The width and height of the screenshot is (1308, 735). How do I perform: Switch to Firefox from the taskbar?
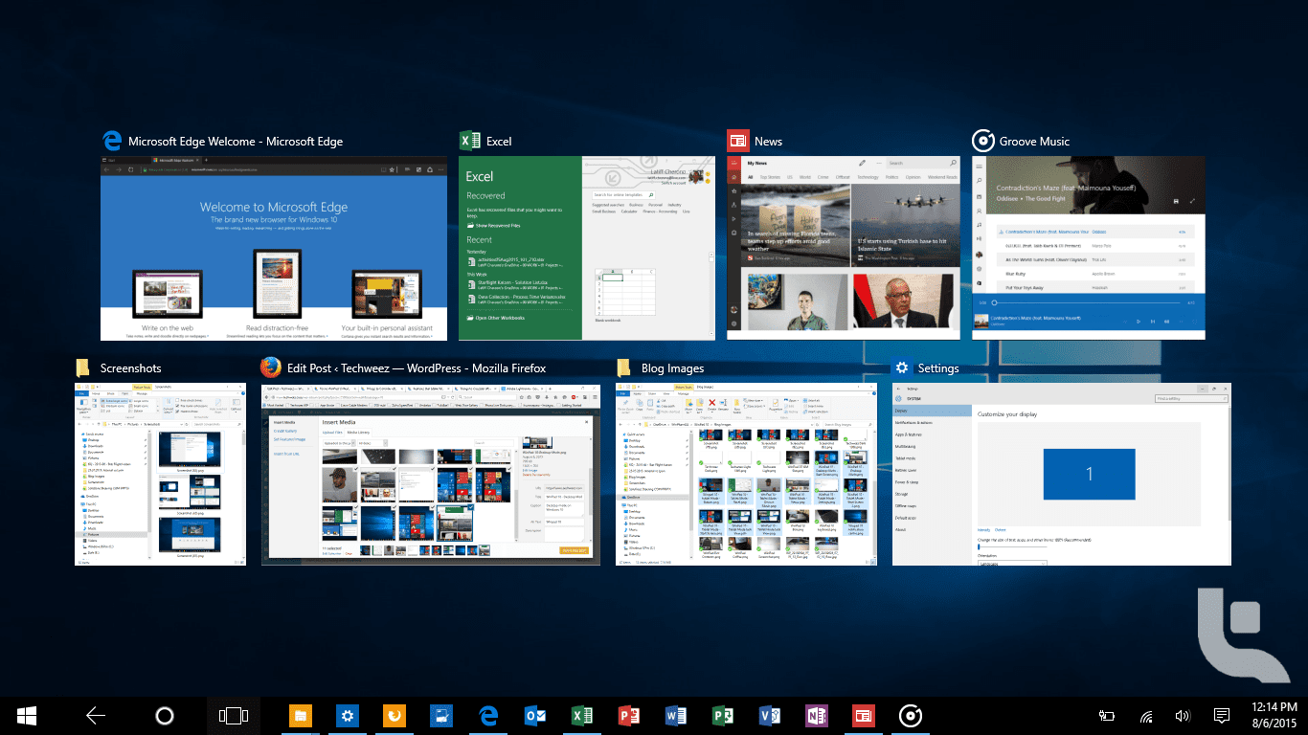(393, 715)
